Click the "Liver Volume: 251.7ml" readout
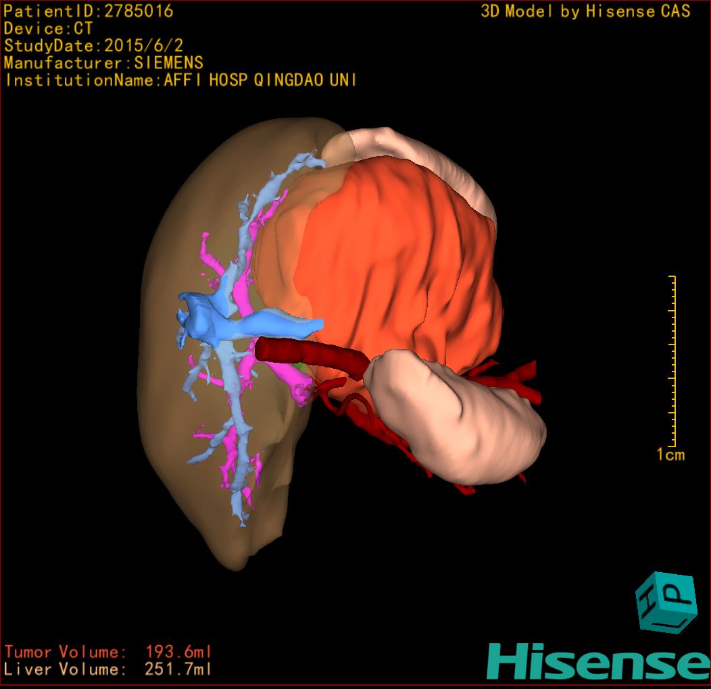711x689 pixels. 108,669
